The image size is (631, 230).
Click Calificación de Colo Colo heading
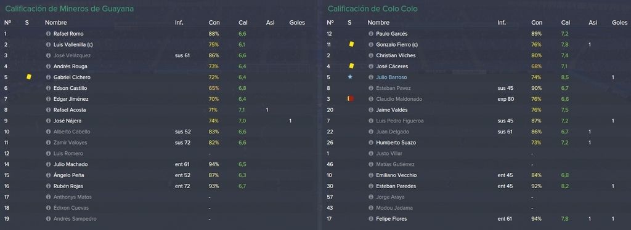[x=372, y=9]
